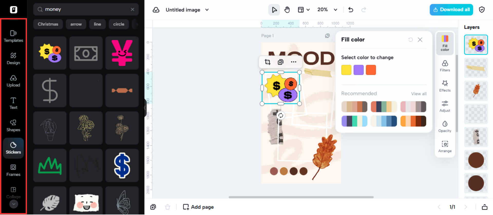
Task: Close the Fill color panel
Action: click(x=420, y=40)
